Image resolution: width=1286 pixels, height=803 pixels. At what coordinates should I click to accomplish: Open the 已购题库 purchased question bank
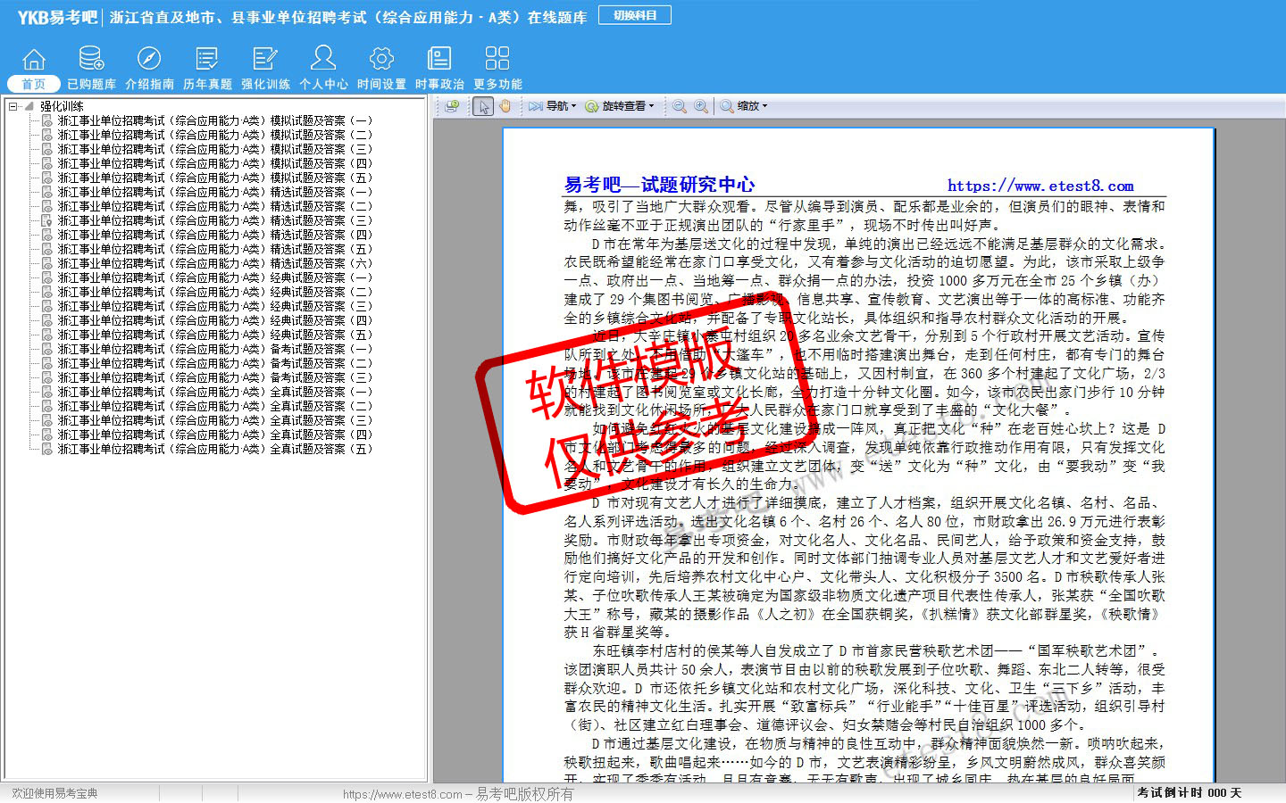[x=91, y=68]
